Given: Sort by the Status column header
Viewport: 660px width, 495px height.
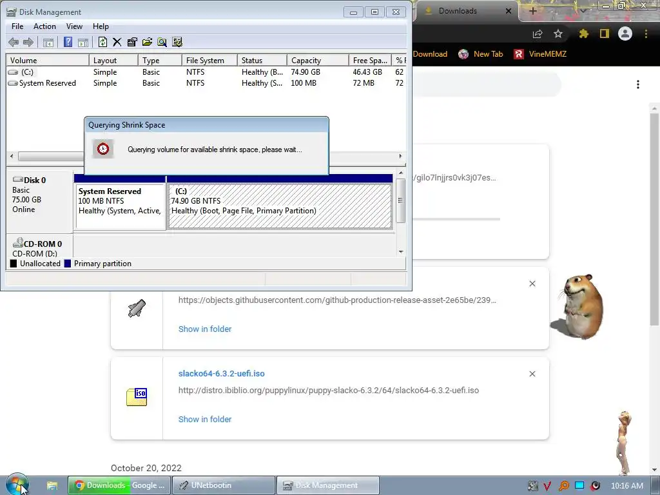Looking at the screenshot, I should tap(262, 60).
